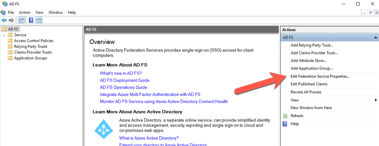Click the blue Help toolbar icon
The height and width of the screenshot is (146, 379).
pos(31,20)
